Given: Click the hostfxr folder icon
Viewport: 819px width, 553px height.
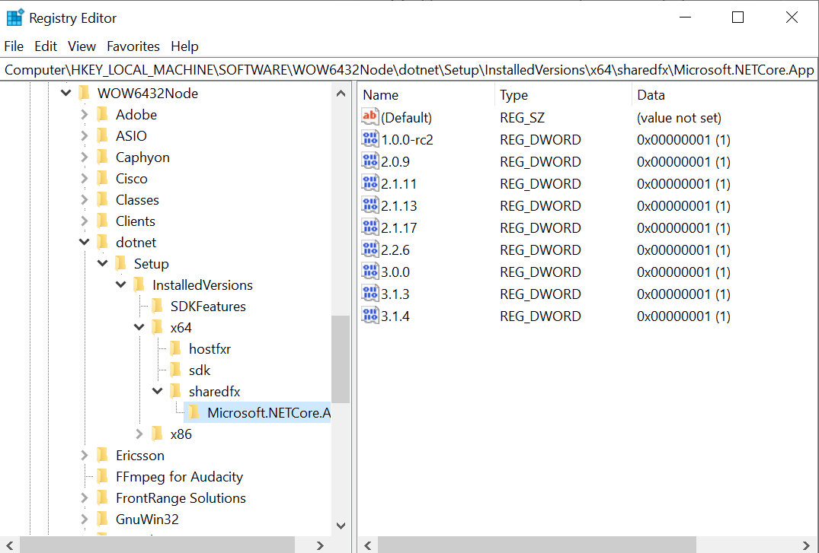Looking at the screenshot, I should click(x=175, y=348).
